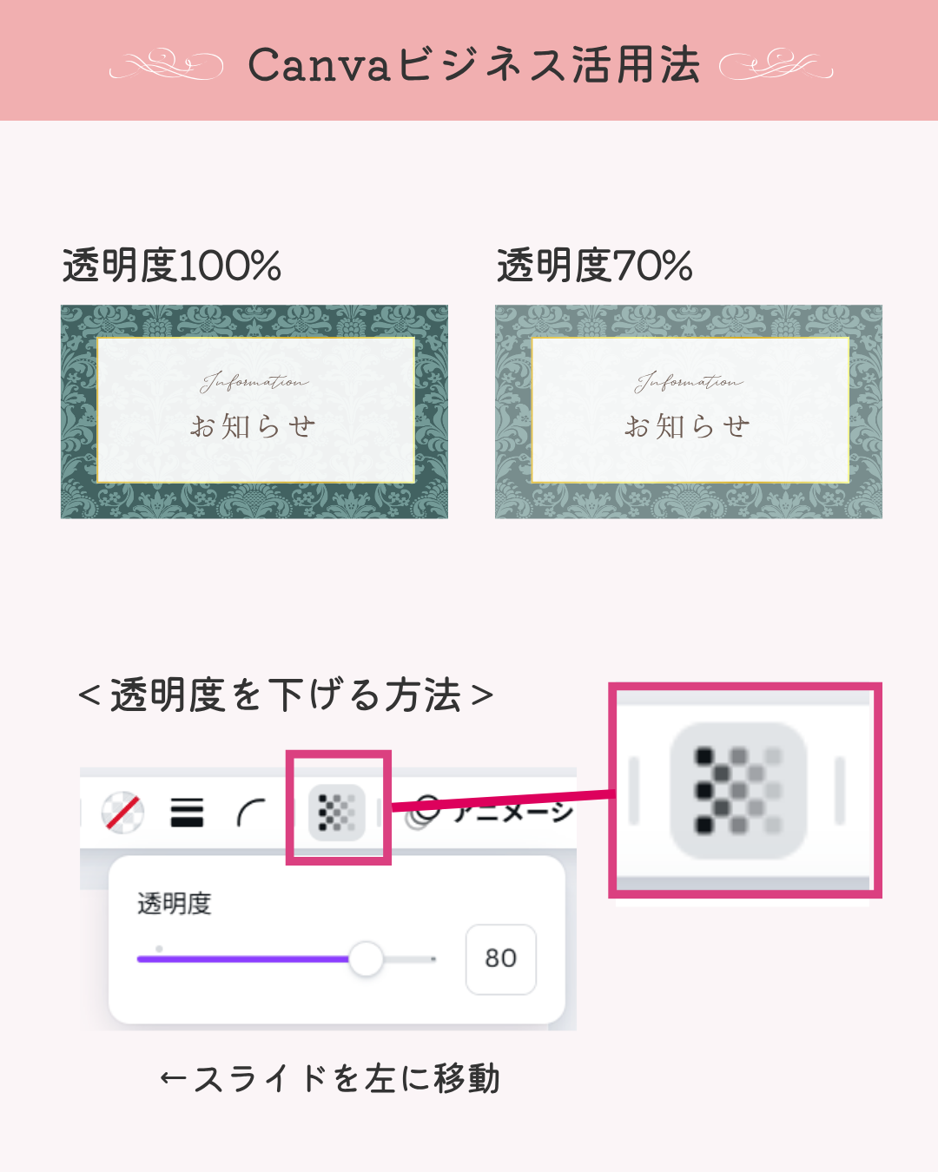938x1172 pixels.
Task: Click the enlarged transparency icon in pink frame
Action: [x=739, y=791]
